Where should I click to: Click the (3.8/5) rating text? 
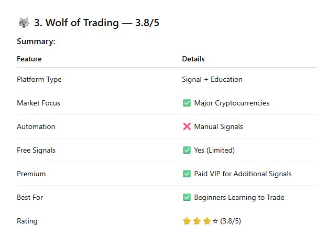[231, 221]
